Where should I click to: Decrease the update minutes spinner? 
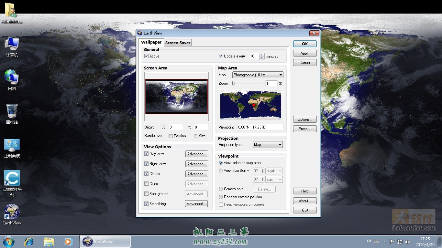tap(261, 57)
